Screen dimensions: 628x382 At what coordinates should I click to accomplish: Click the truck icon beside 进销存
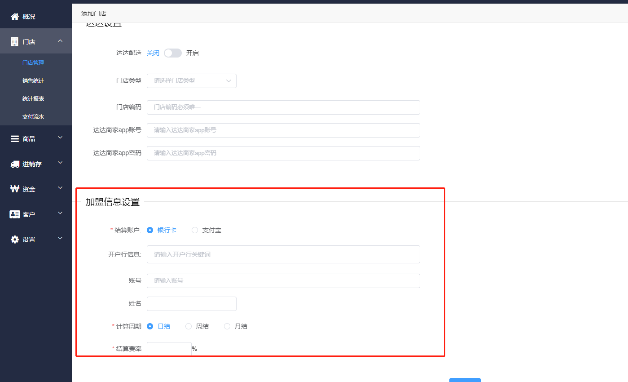(15, 164)
